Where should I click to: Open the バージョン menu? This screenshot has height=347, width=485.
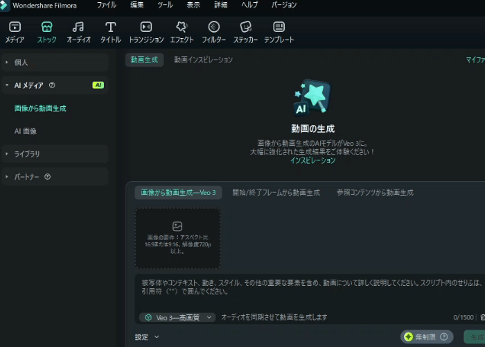284,5
